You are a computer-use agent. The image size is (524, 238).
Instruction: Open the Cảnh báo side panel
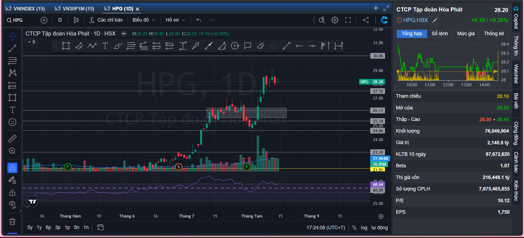tap(516, 162)
